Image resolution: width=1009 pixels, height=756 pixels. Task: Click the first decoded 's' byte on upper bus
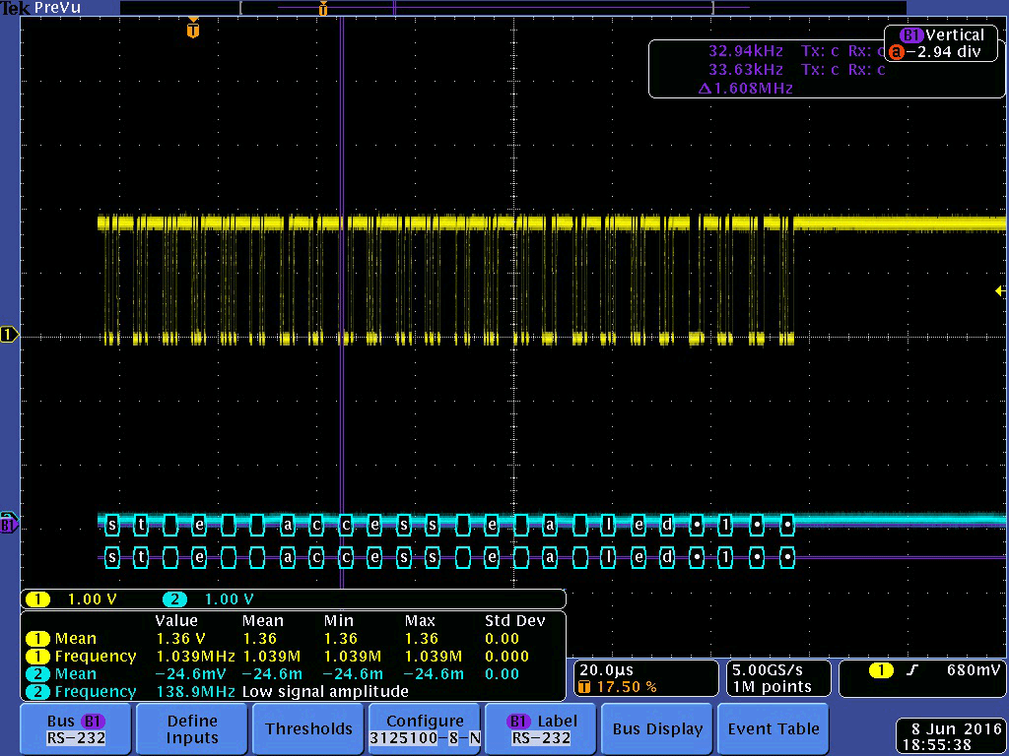pos(112,525)
